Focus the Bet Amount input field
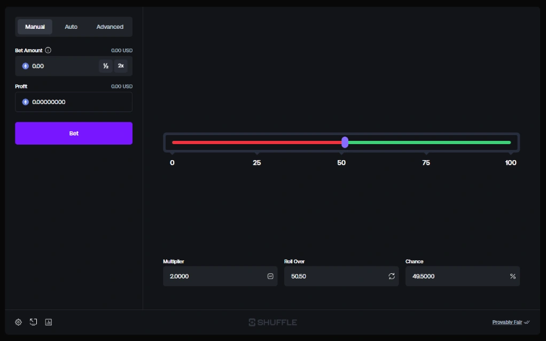This screenshot has width=546, height=341. pyautogui.click(x=74, y=66)
